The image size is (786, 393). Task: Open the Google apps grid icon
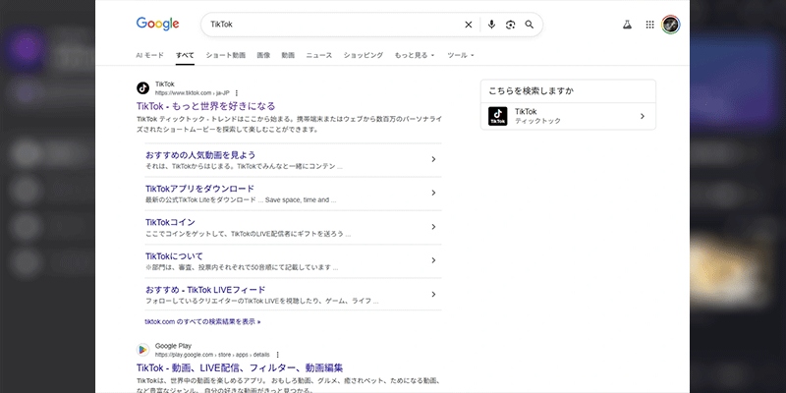click(649, 25)
